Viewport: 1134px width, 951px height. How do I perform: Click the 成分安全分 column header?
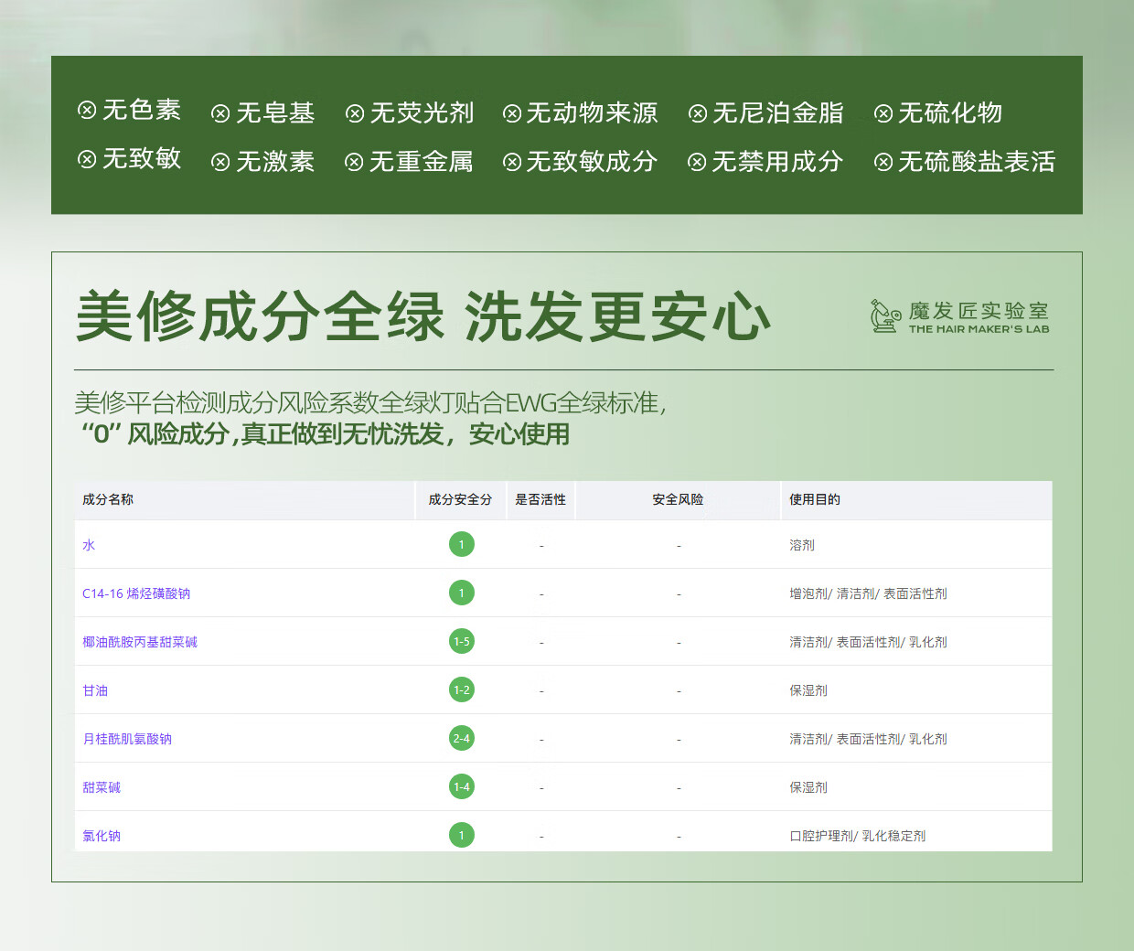460,499
